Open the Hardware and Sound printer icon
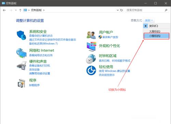Image resolution: width=171 pixels, height=124 pixels. point(22,65)
